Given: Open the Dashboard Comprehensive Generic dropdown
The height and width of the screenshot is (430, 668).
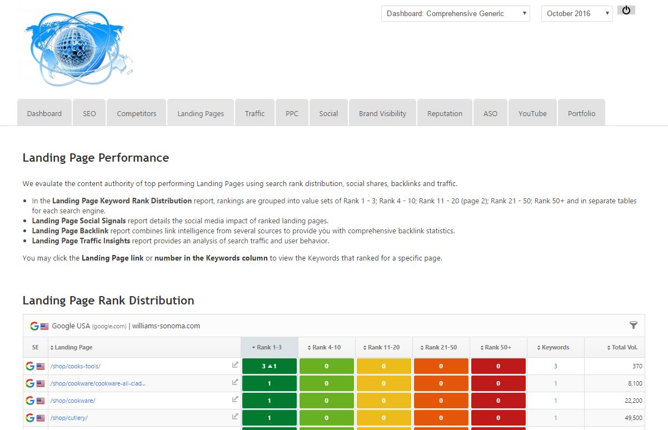Looking at the screenshot, I should [455, 14].
